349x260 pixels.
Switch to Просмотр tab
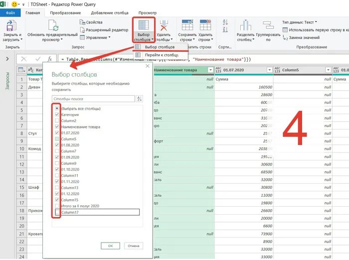tap(148, 12)
